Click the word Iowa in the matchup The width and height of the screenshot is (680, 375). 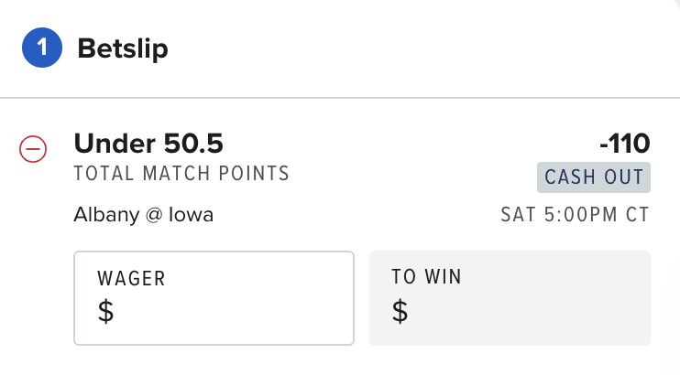click(191, 215)
